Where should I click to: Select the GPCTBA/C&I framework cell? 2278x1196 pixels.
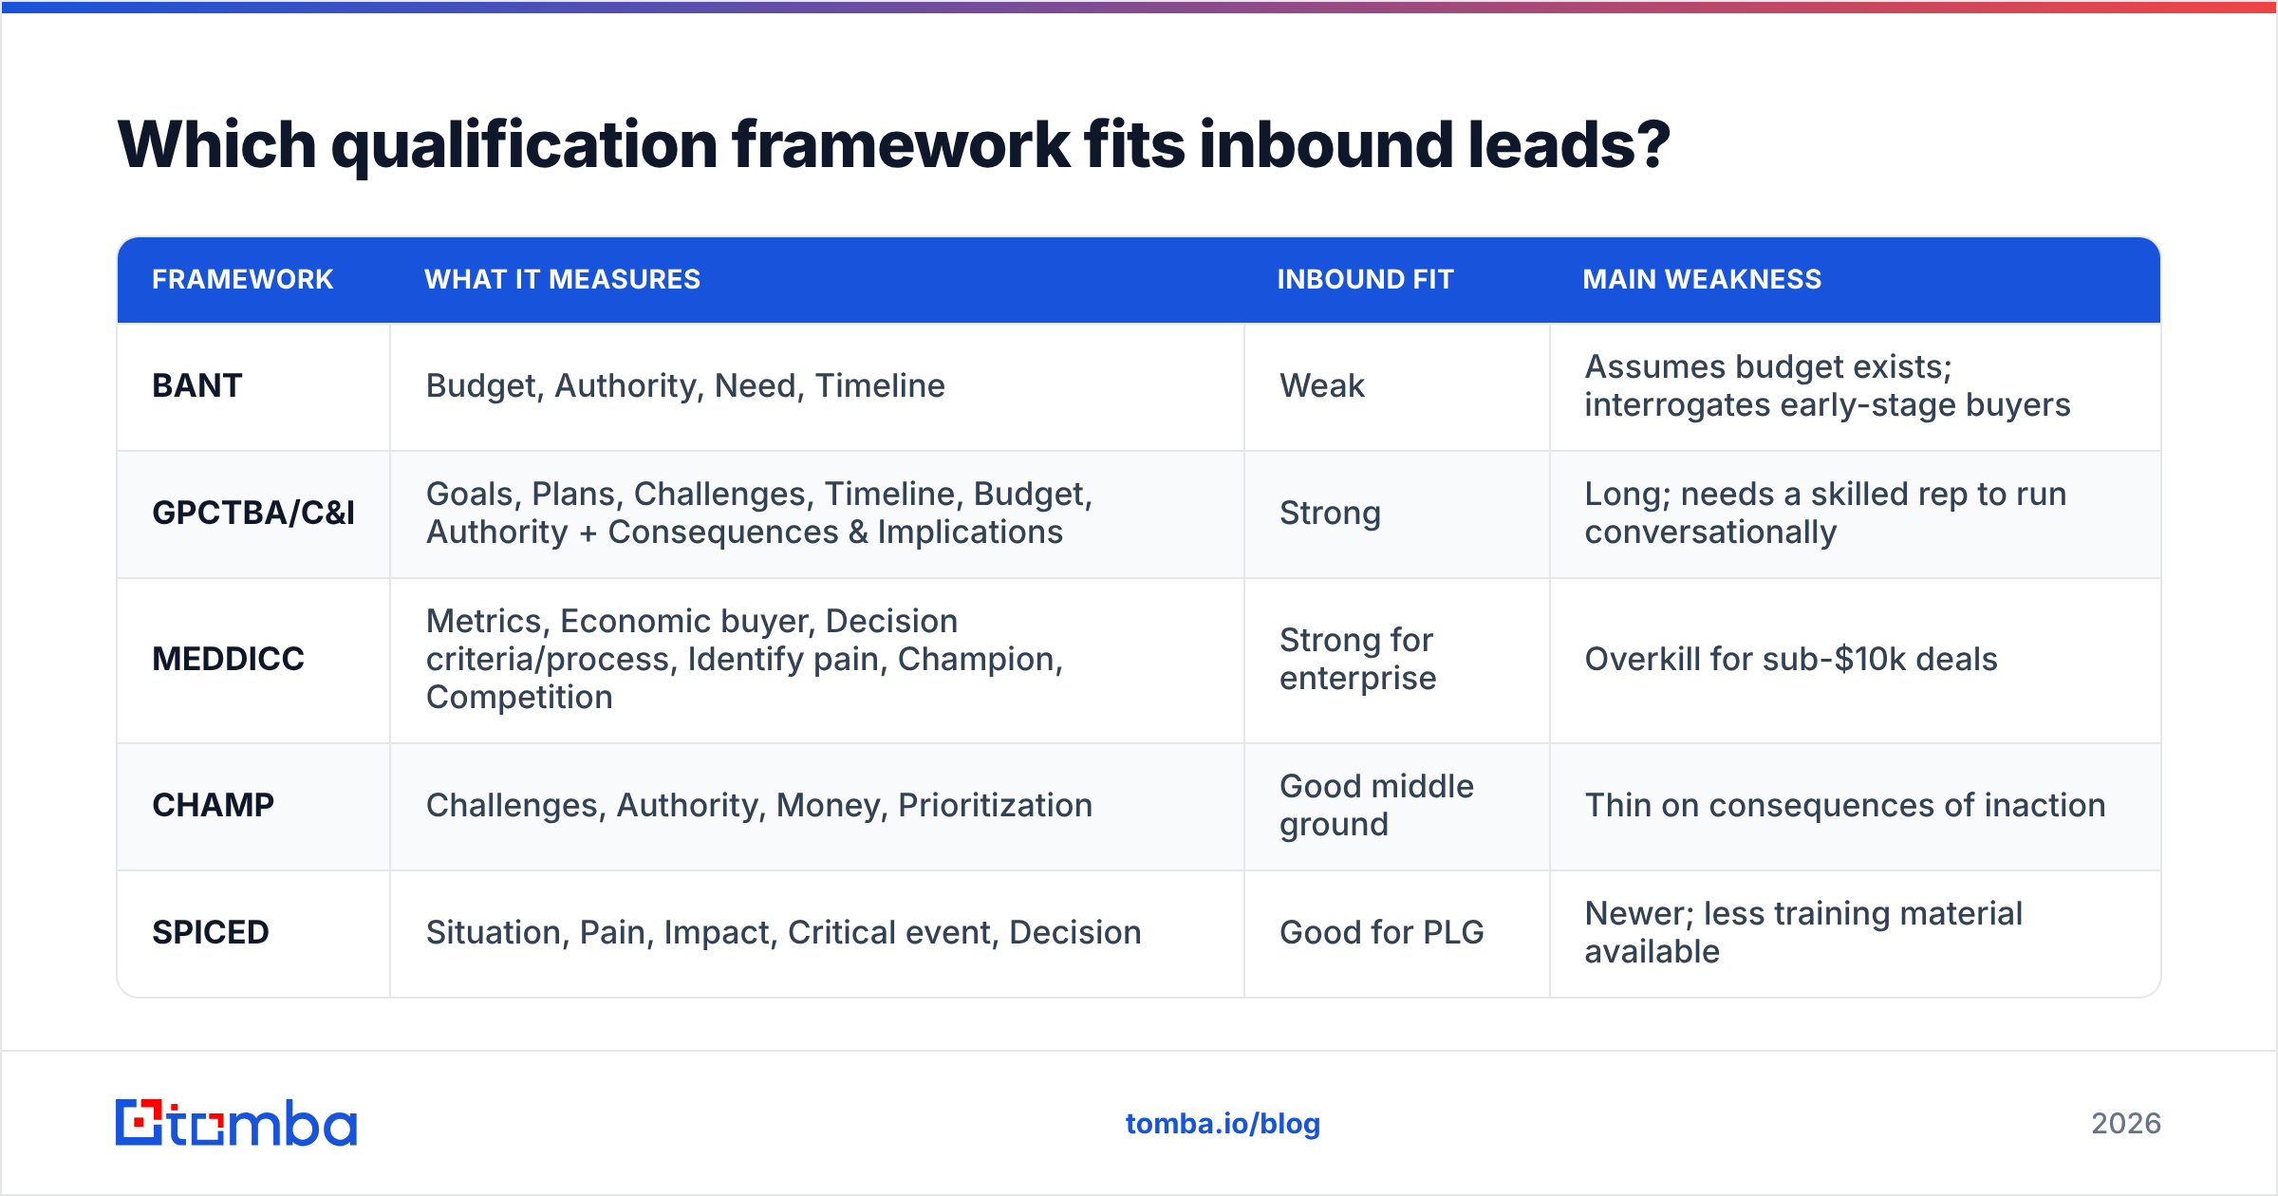(x=253, y=514)
